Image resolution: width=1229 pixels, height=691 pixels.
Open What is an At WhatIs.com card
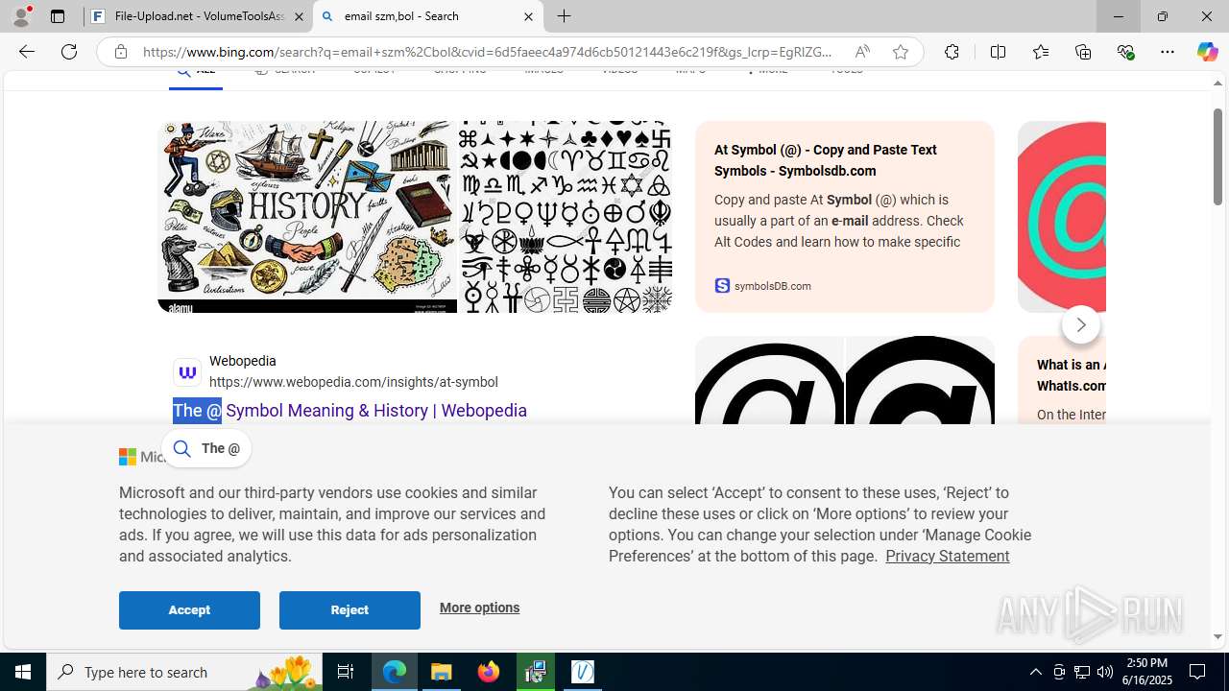click(x=1072, y=375)
